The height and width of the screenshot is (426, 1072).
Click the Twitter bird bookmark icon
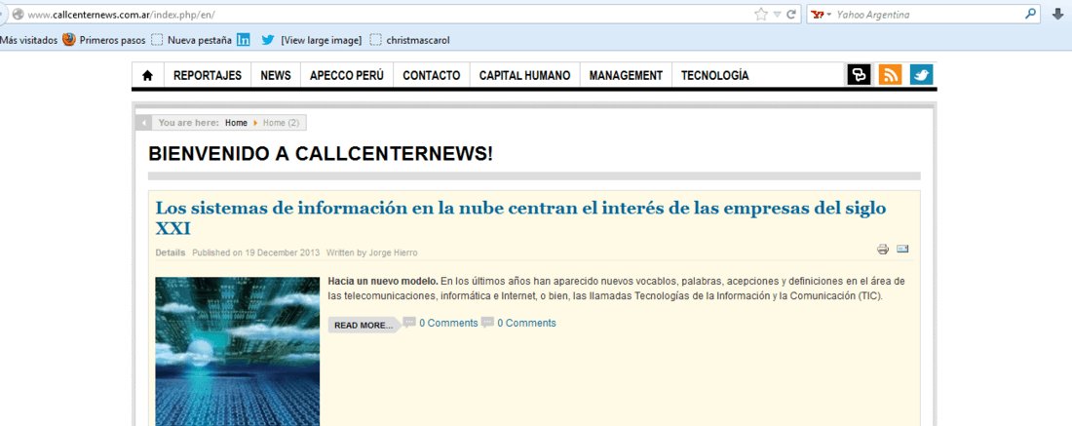coord(267,40)
